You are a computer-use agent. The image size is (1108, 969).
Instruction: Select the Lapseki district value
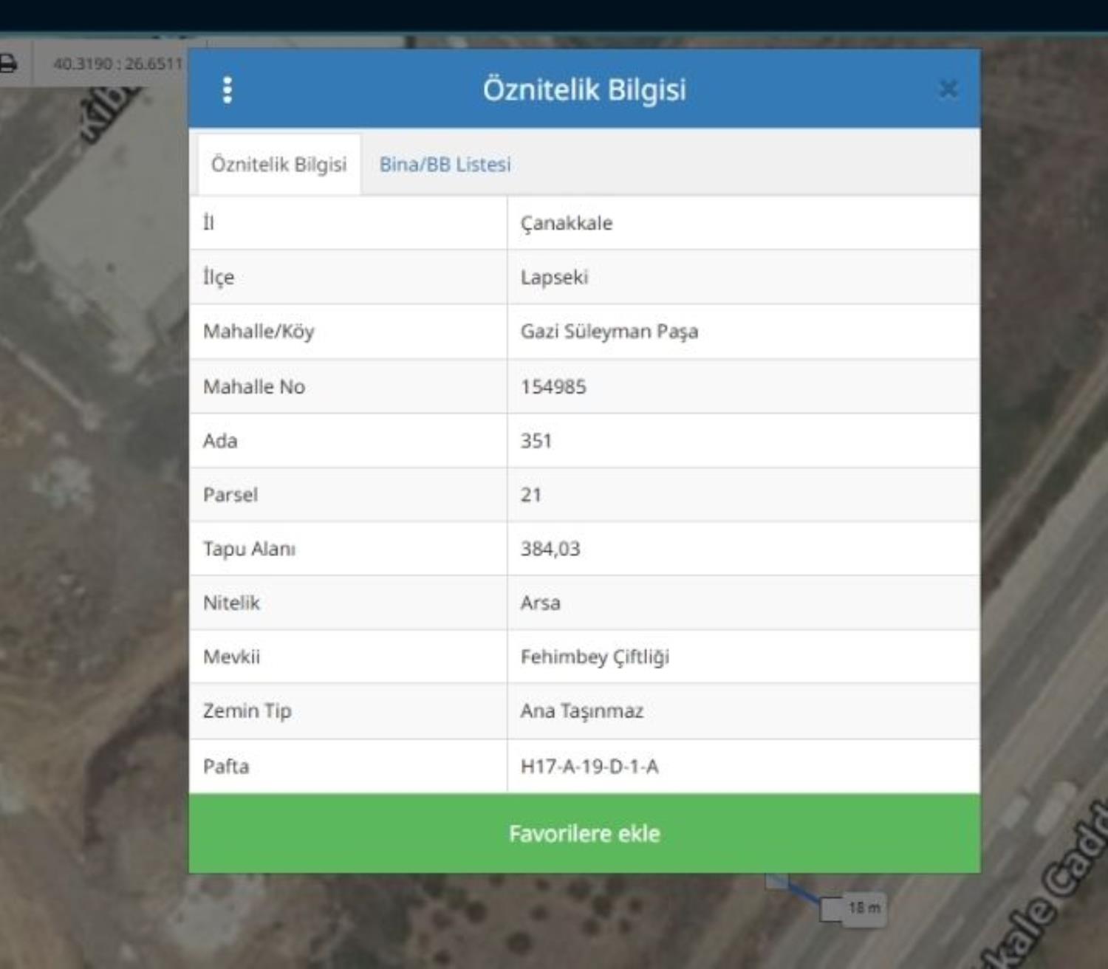click(x=554, y=278)
